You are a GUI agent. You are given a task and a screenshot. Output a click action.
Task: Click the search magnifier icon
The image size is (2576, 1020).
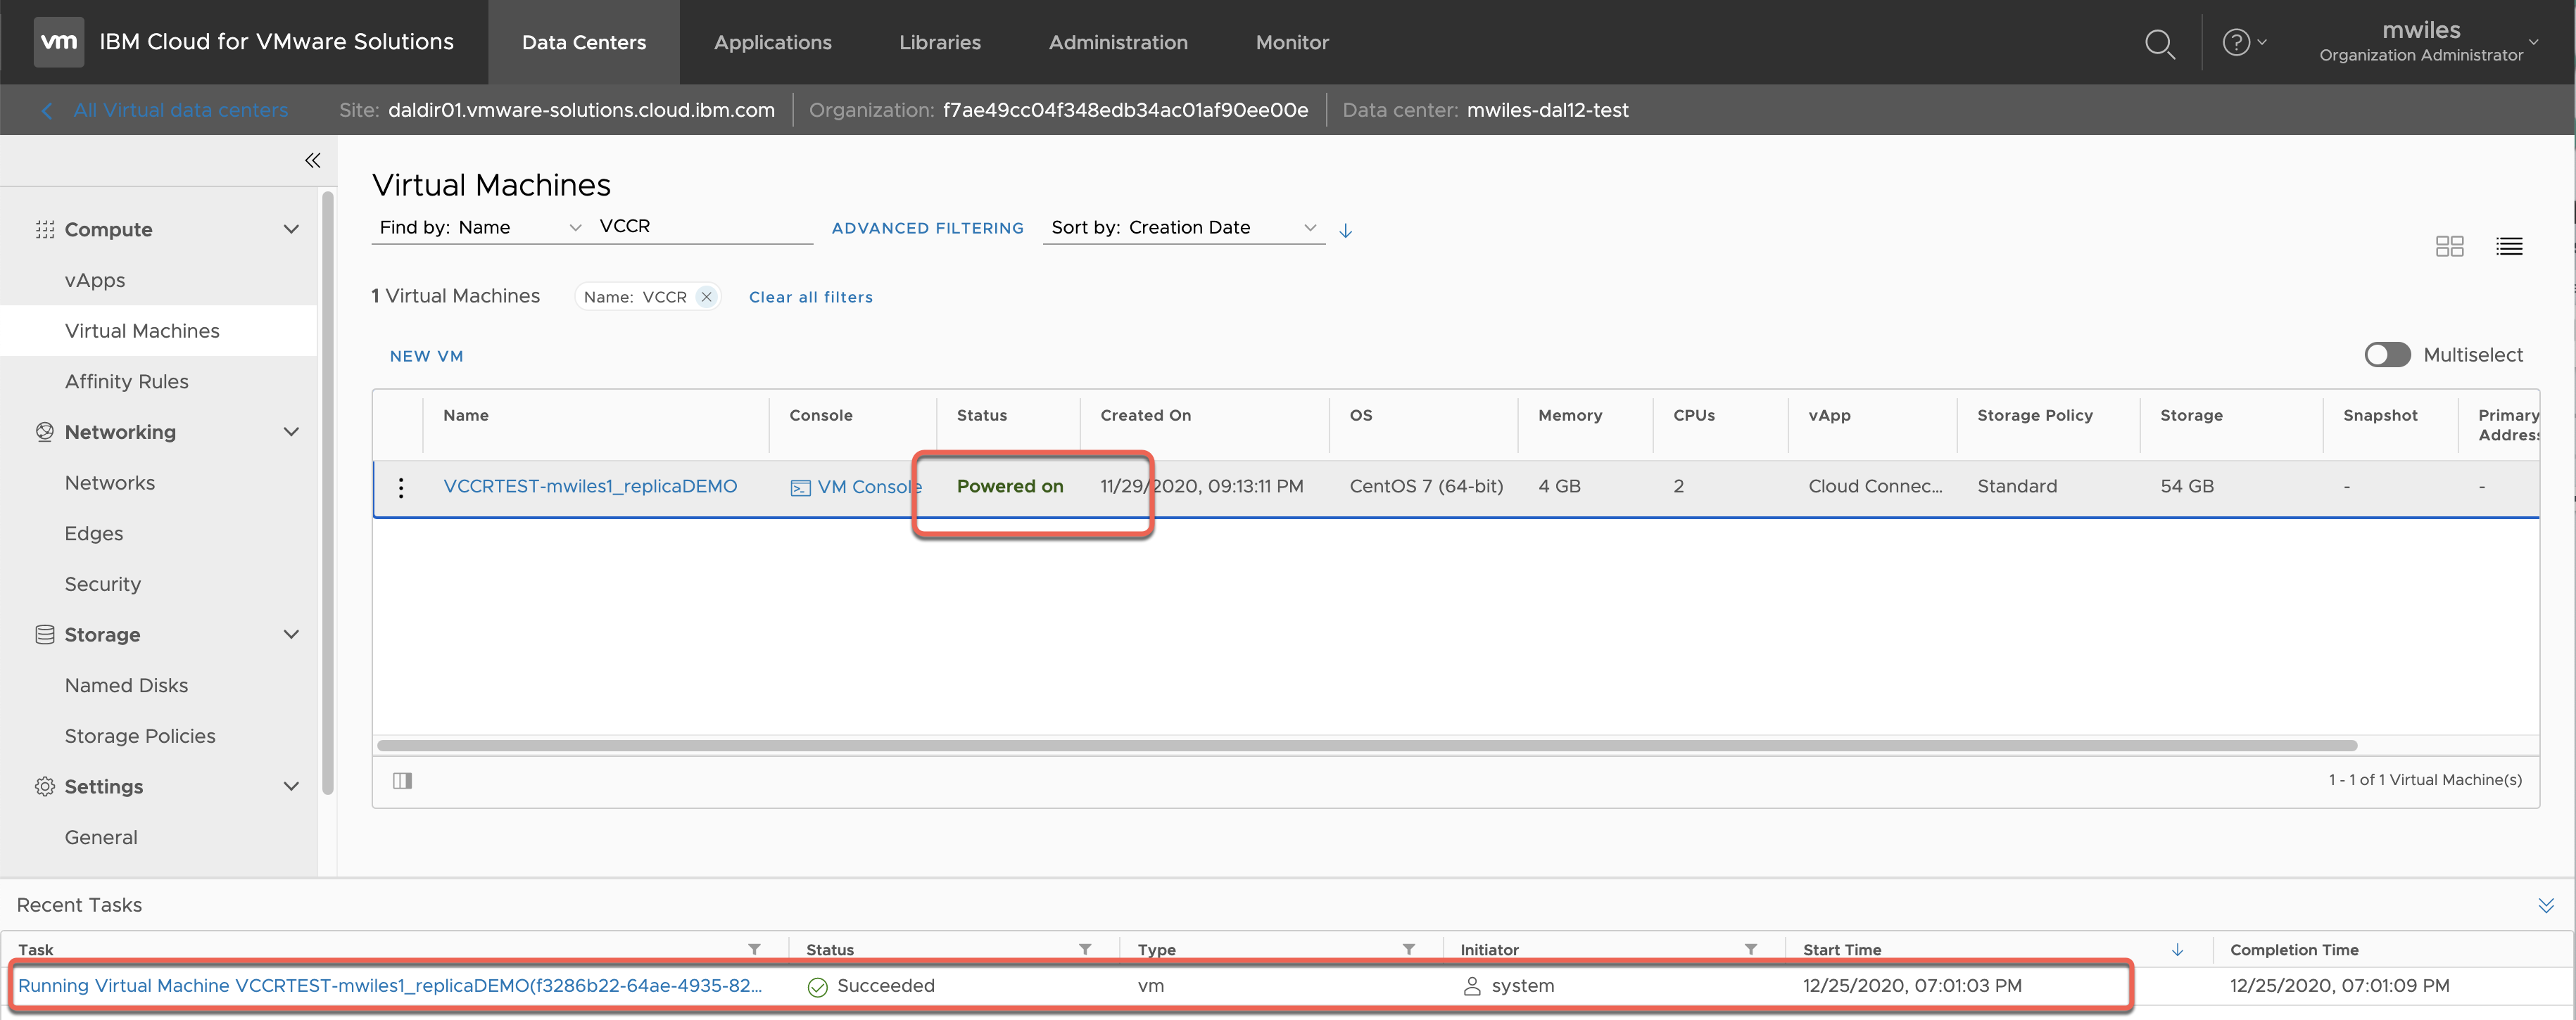tap(2159, 43)
